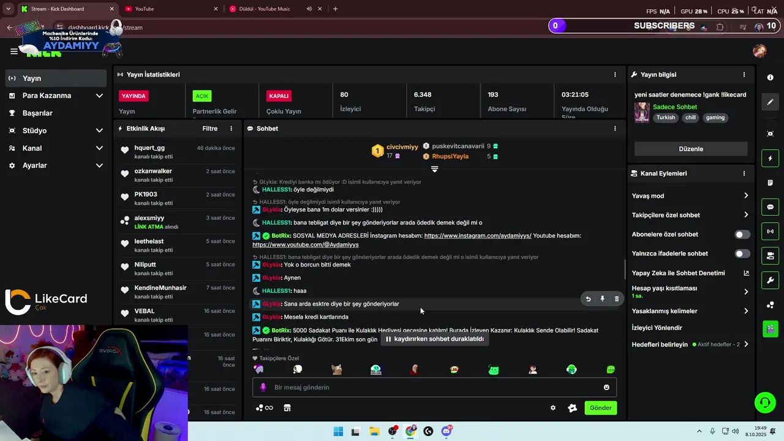Open the Hesap yaşı kısıtlaması chevron
This screenshot has width=784, height=441.
tap(746, 292)
